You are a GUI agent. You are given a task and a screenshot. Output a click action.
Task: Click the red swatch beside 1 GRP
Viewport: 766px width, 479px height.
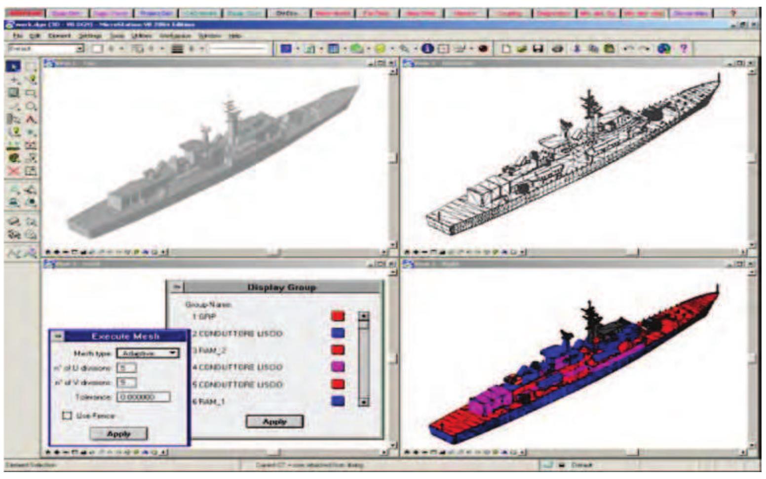(x=338, y=316)
